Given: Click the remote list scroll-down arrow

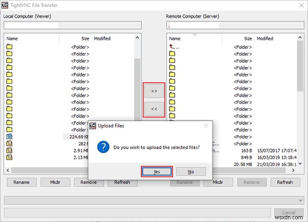Looking at the screenshot, I should click(x=300, y=163).
